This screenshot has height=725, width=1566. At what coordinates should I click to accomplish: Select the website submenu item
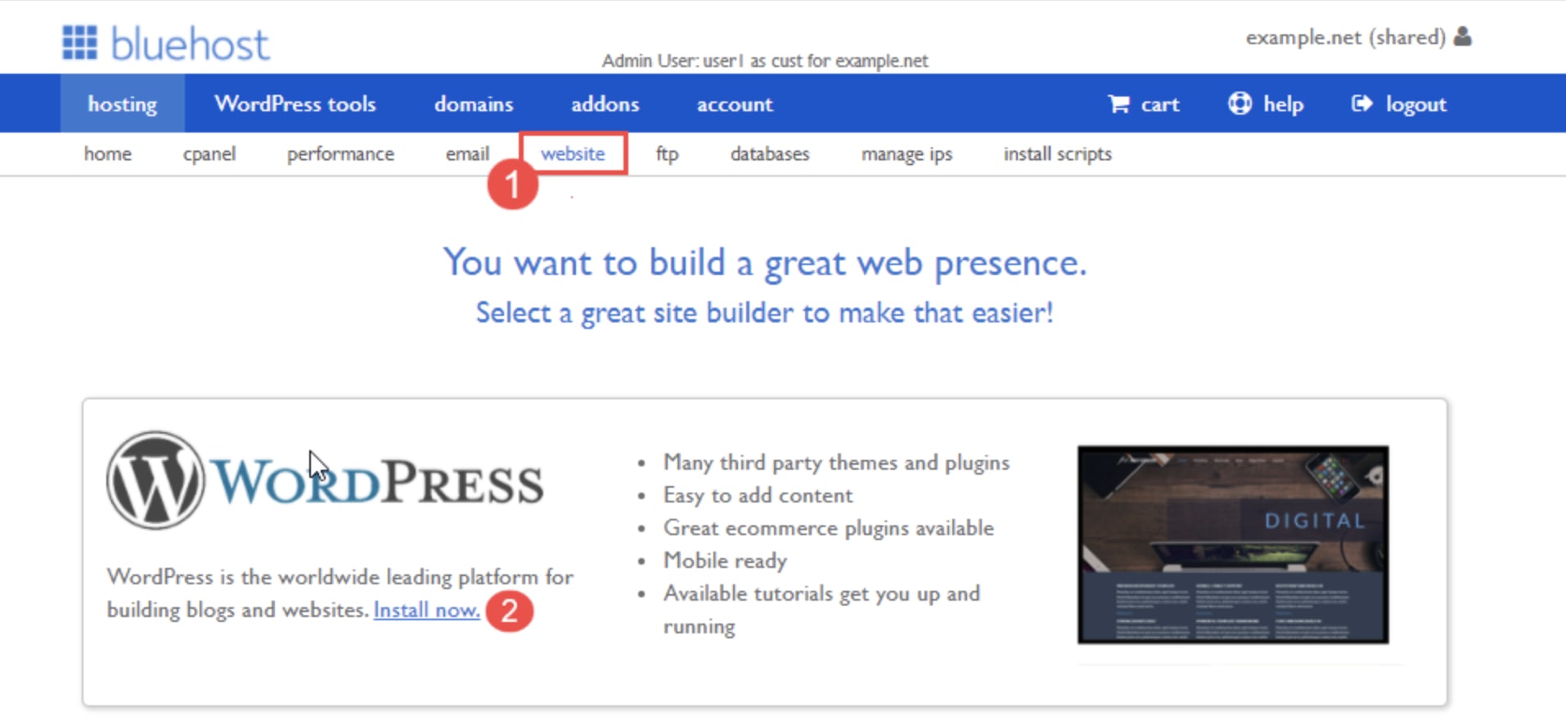(573, 154)
